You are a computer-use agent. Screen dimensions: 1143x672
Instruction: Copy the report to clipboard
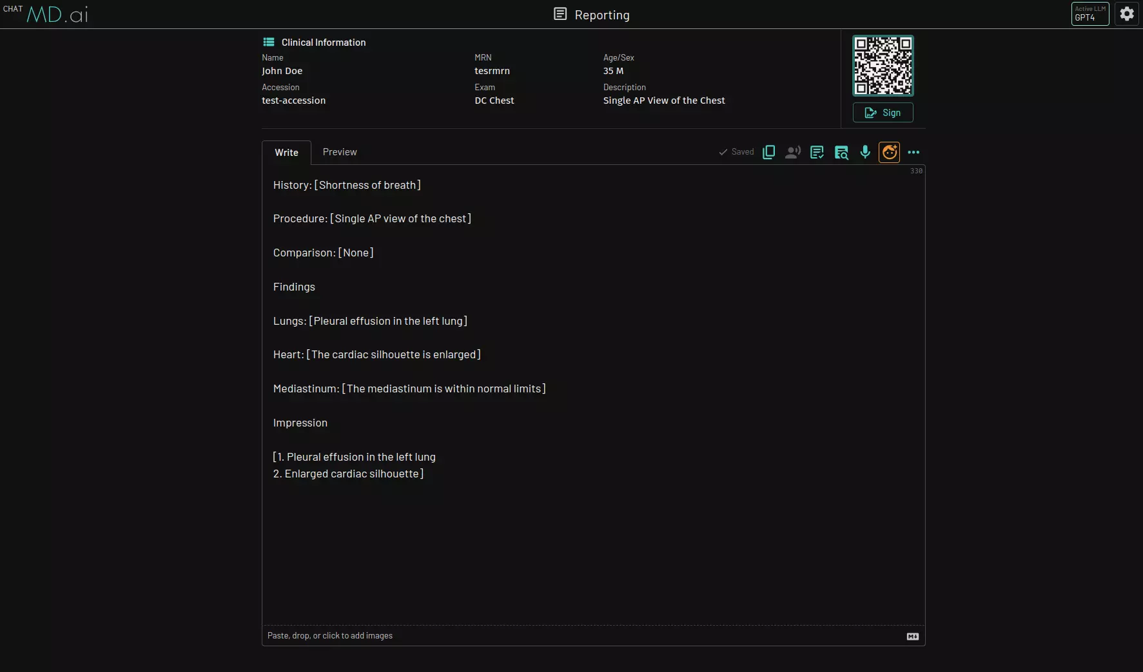[768, 152]
